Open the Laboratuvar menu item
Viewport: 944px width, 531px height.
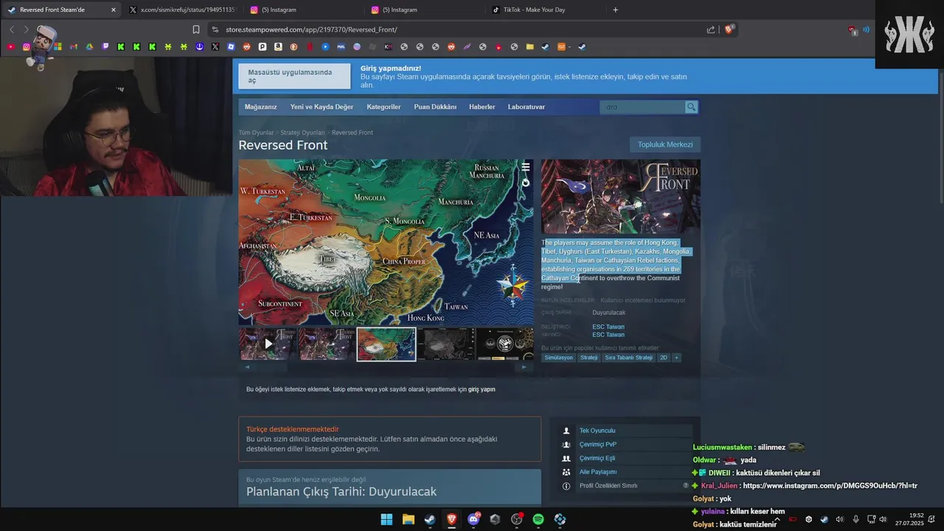[x=527, y=107]
